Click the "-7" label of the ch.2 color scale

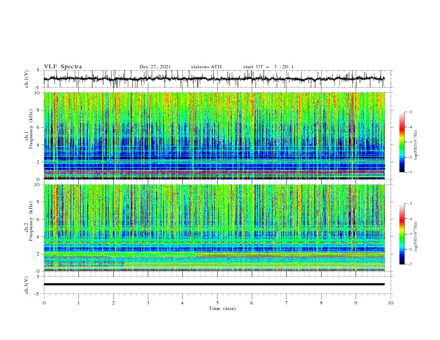pos(409,264)
